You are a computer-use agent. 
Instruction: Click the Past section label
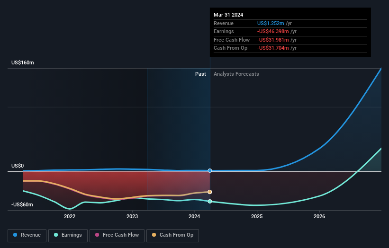coord(200,74)
